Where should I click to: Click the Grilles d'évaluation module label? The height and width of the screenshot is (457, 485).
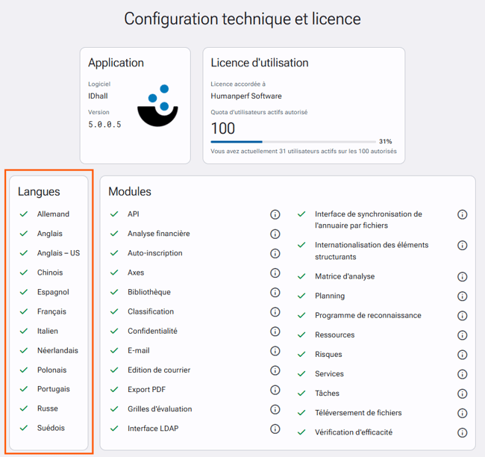(160, 409)
